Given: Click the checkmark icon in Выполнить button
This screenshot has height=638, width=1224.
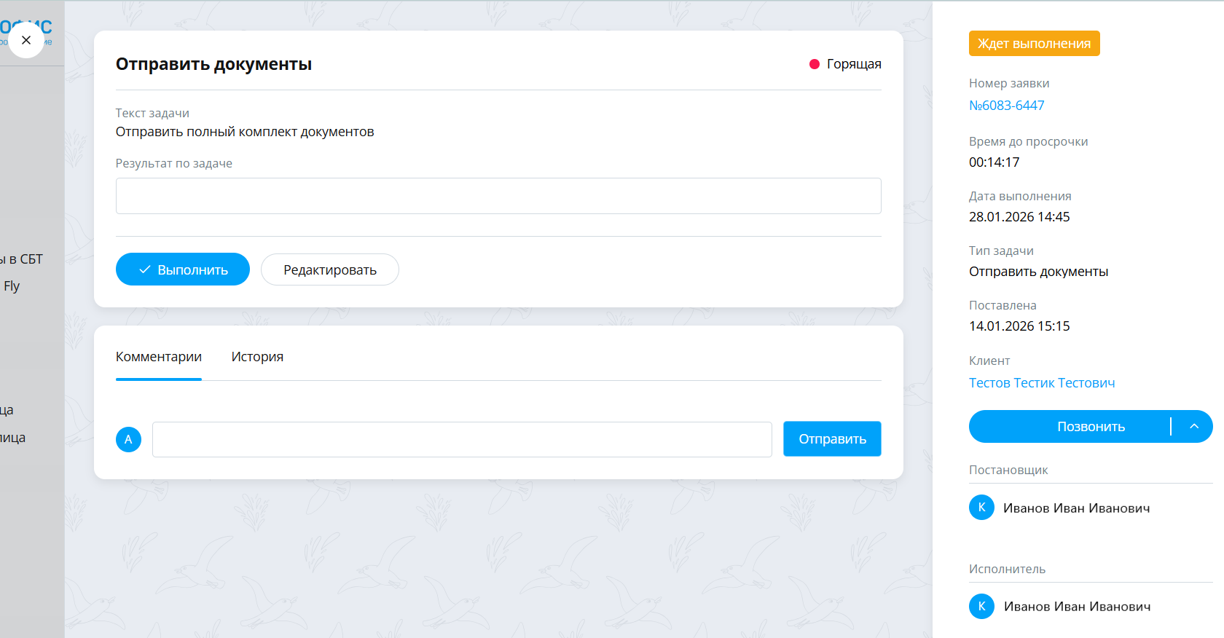Looking at the screenshot, I should coord(144,269).
